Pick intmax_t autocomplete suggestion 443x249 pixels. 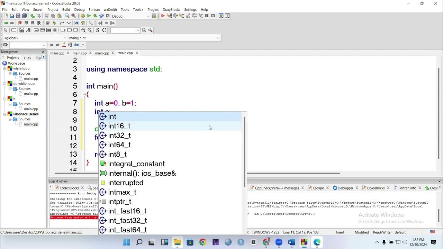170,192
